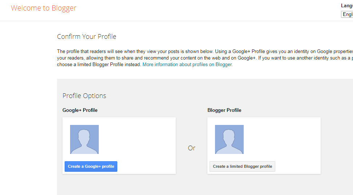Click text 'choose a limited Blogger Profile instead'
This screenshot has height=195, width=353.
tap(99, 65)
